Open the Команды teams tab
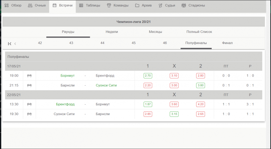This screenshot has width=271, height=149. (x=118, y=5)
